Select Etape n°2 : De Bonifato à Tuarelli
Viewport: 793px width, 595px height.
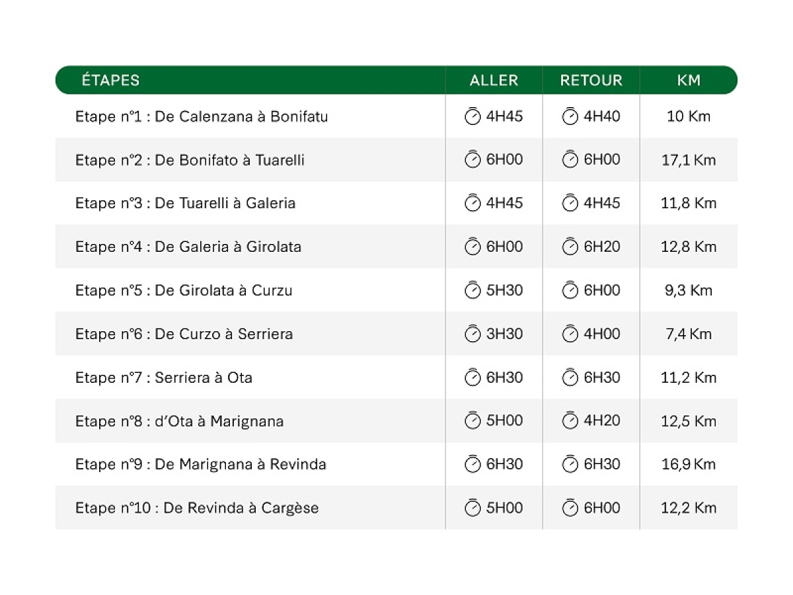click(190, 160)
